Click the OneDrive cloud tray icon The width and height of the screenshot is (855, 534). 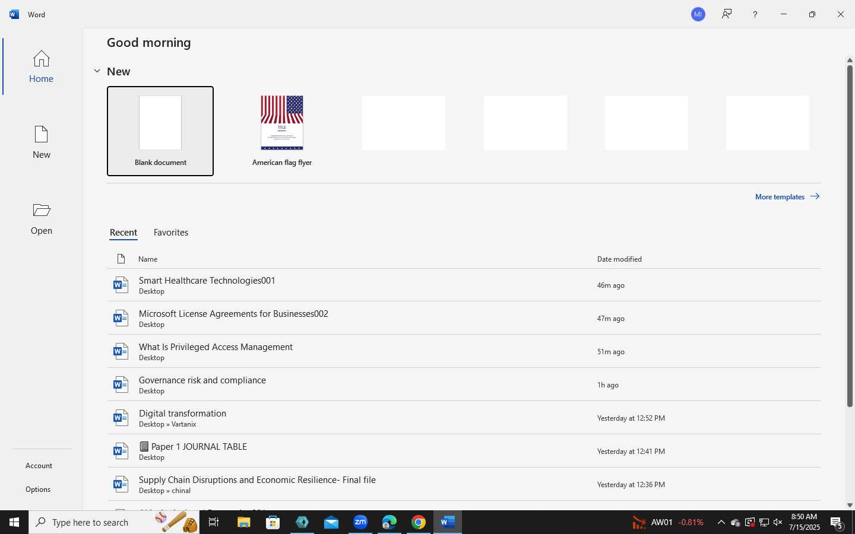(736, 522)
